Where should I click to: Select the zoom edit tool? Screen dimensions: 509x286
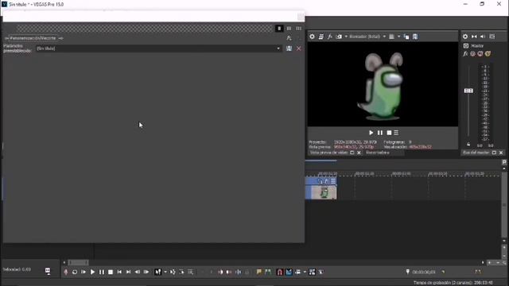[x=191, y=272]
